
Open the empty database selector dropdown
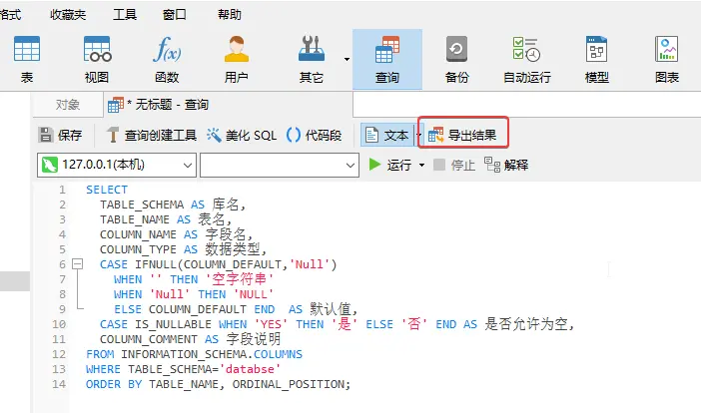pos(350,165)
